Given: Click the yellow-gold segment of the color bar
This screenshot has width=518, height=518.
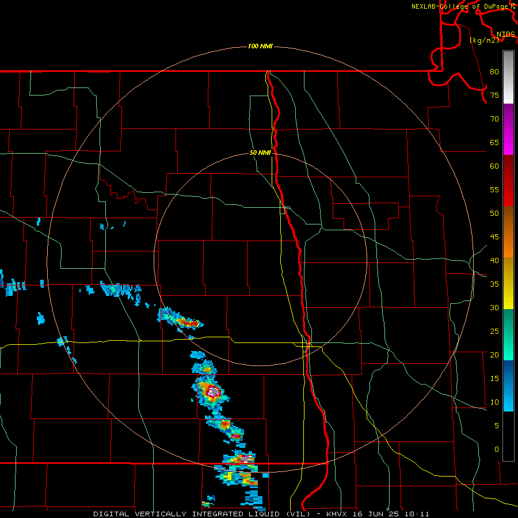Looking at the screenshot, I should (x=508, y=283).
